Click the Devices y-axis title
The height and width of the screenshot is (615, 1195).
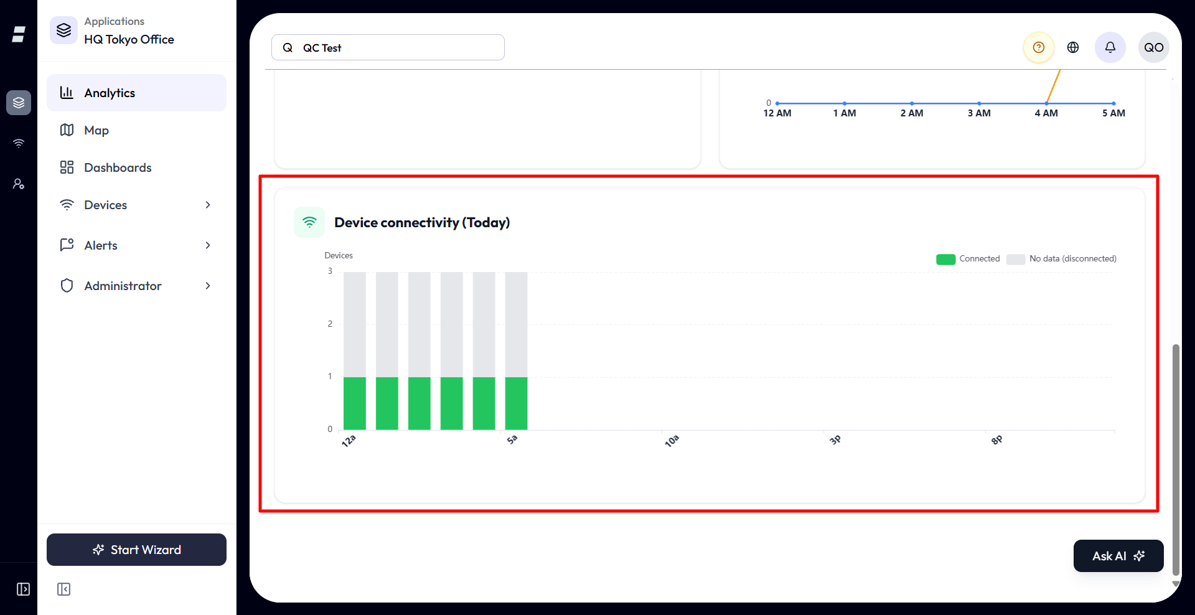pos(339,255)
